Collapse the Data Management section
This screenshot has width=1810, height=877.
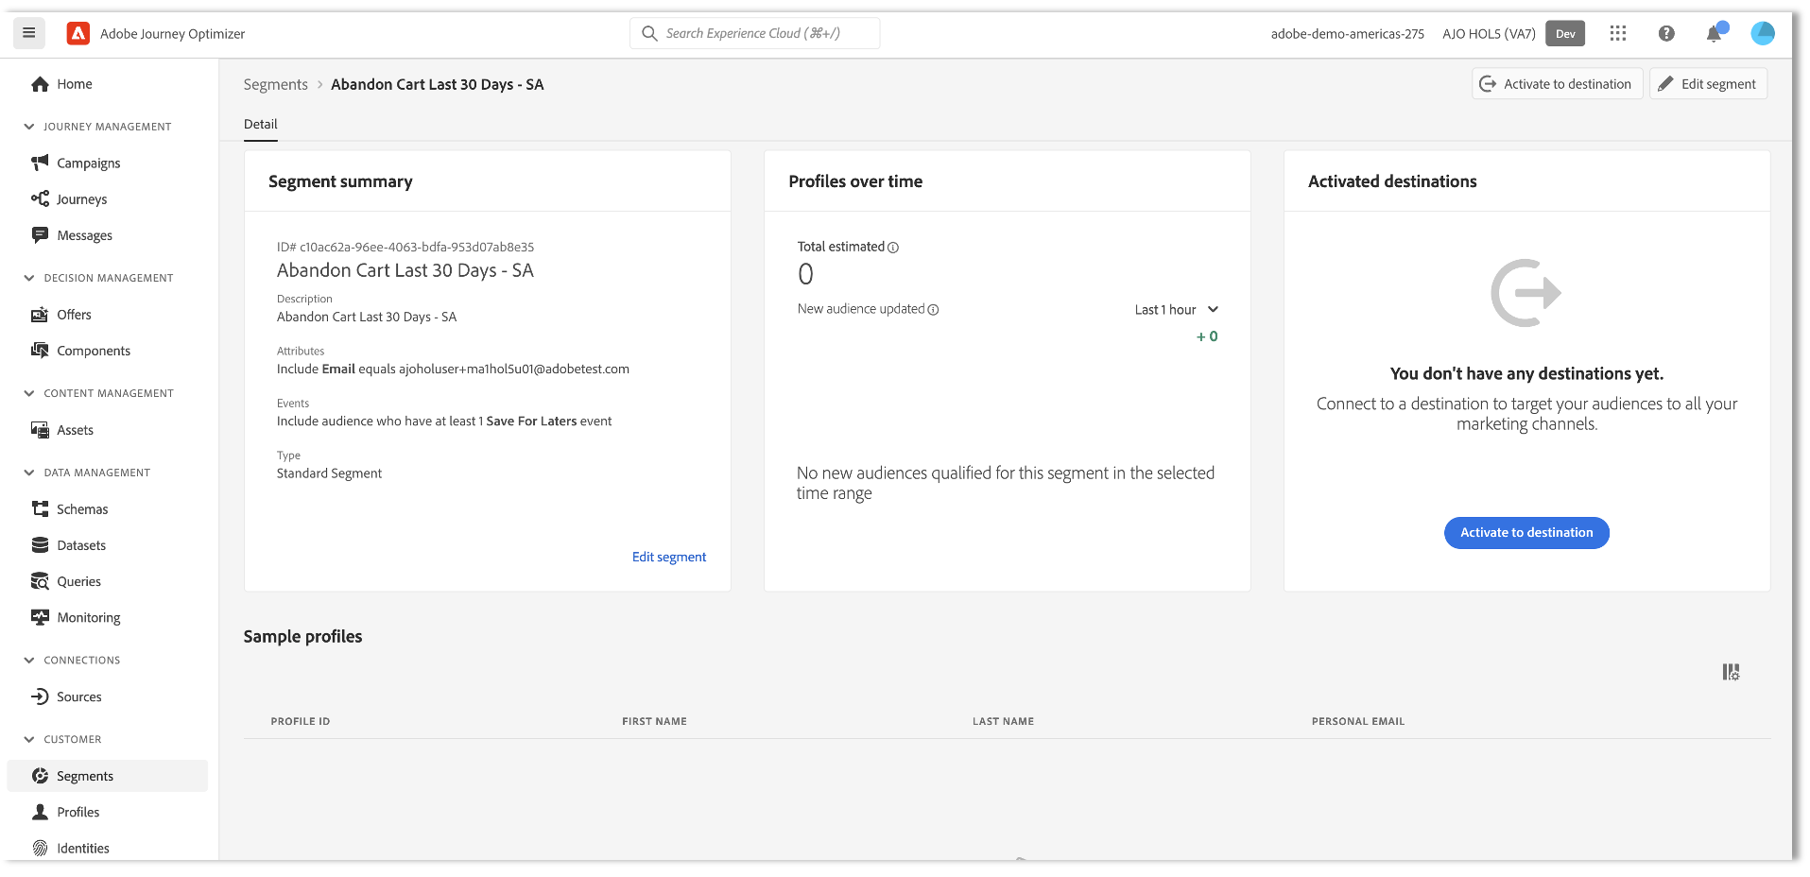point(29,473)
